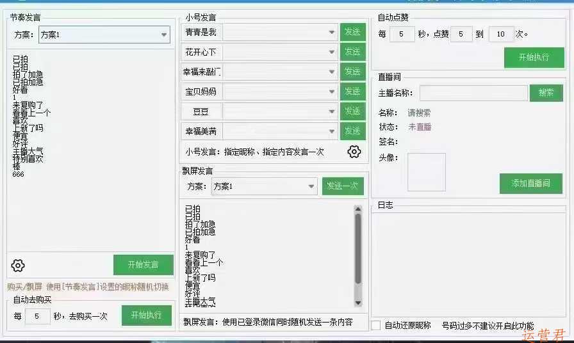Screen dimensions: 574x343
Task: Edit the 自动点赞 interval seconds field
Action: (402, 35)
